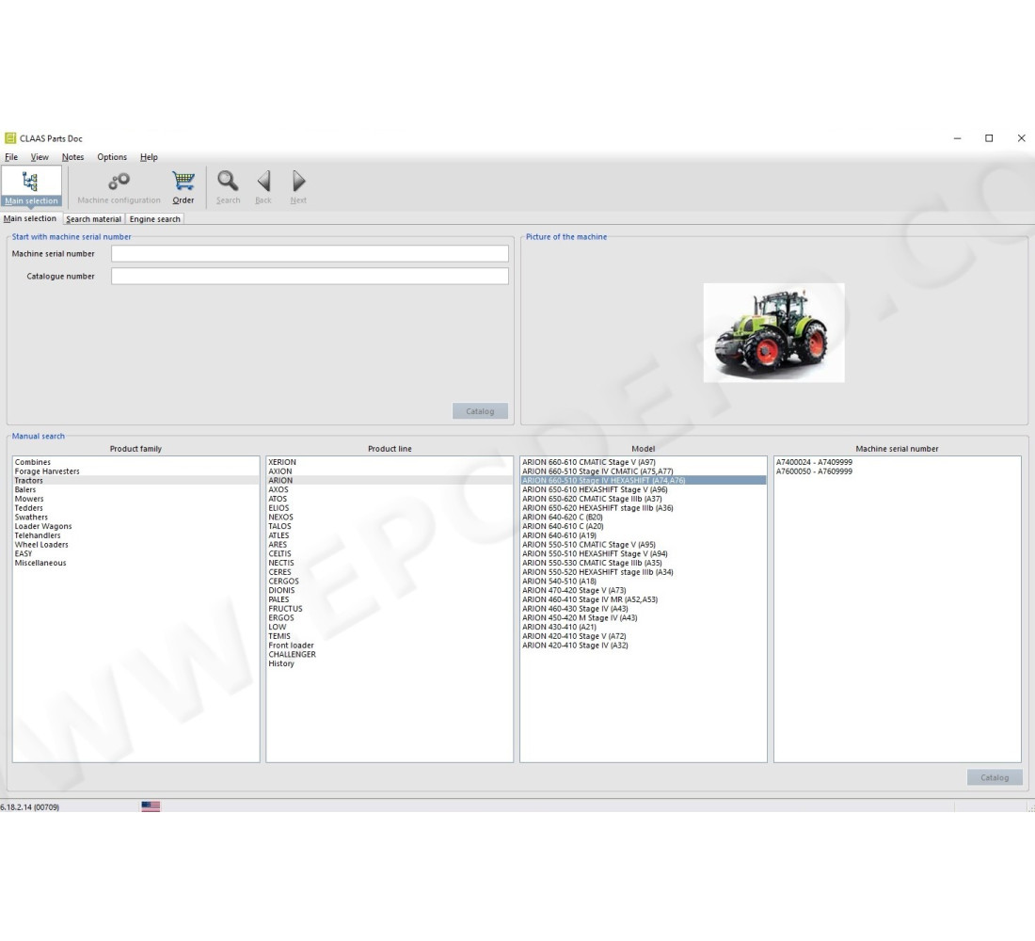The width and height of the screenshot is (1035, 941).
Task: Choose Swathers in Product family
Action: (136, 518)
